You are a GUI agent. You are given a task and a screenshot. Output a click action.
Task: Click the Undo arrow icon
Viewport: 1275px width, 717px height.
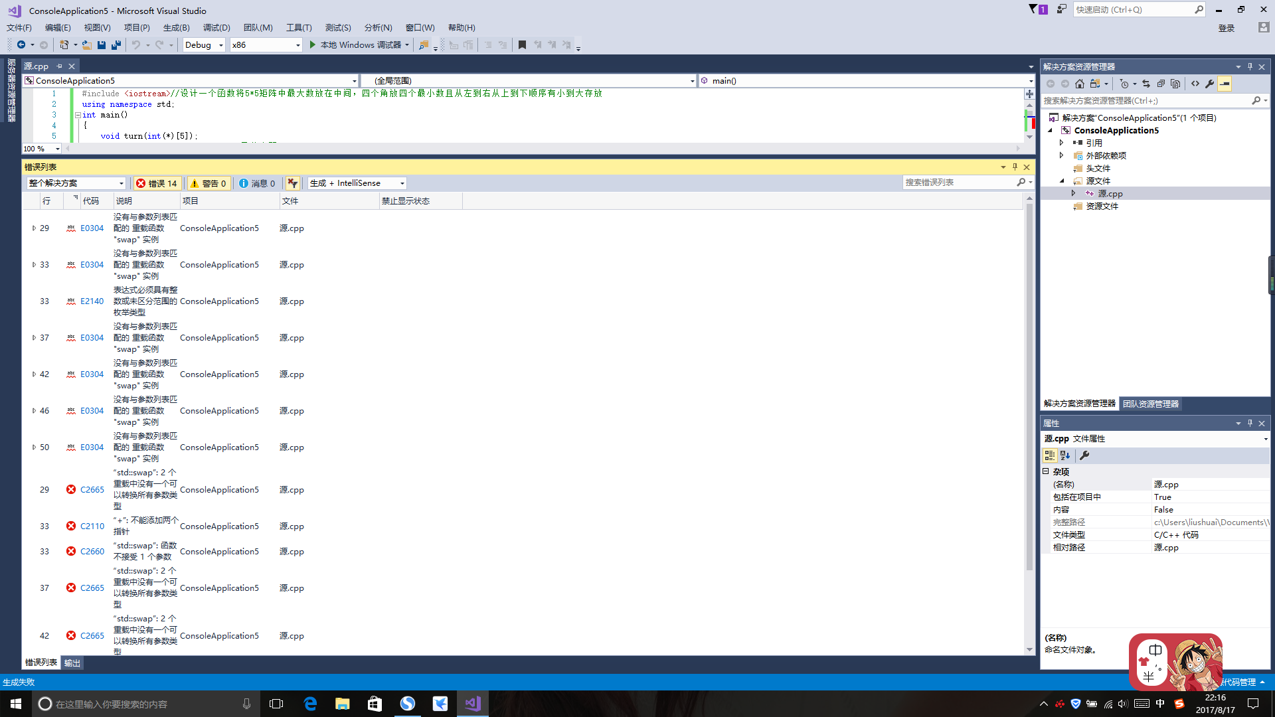136,45
